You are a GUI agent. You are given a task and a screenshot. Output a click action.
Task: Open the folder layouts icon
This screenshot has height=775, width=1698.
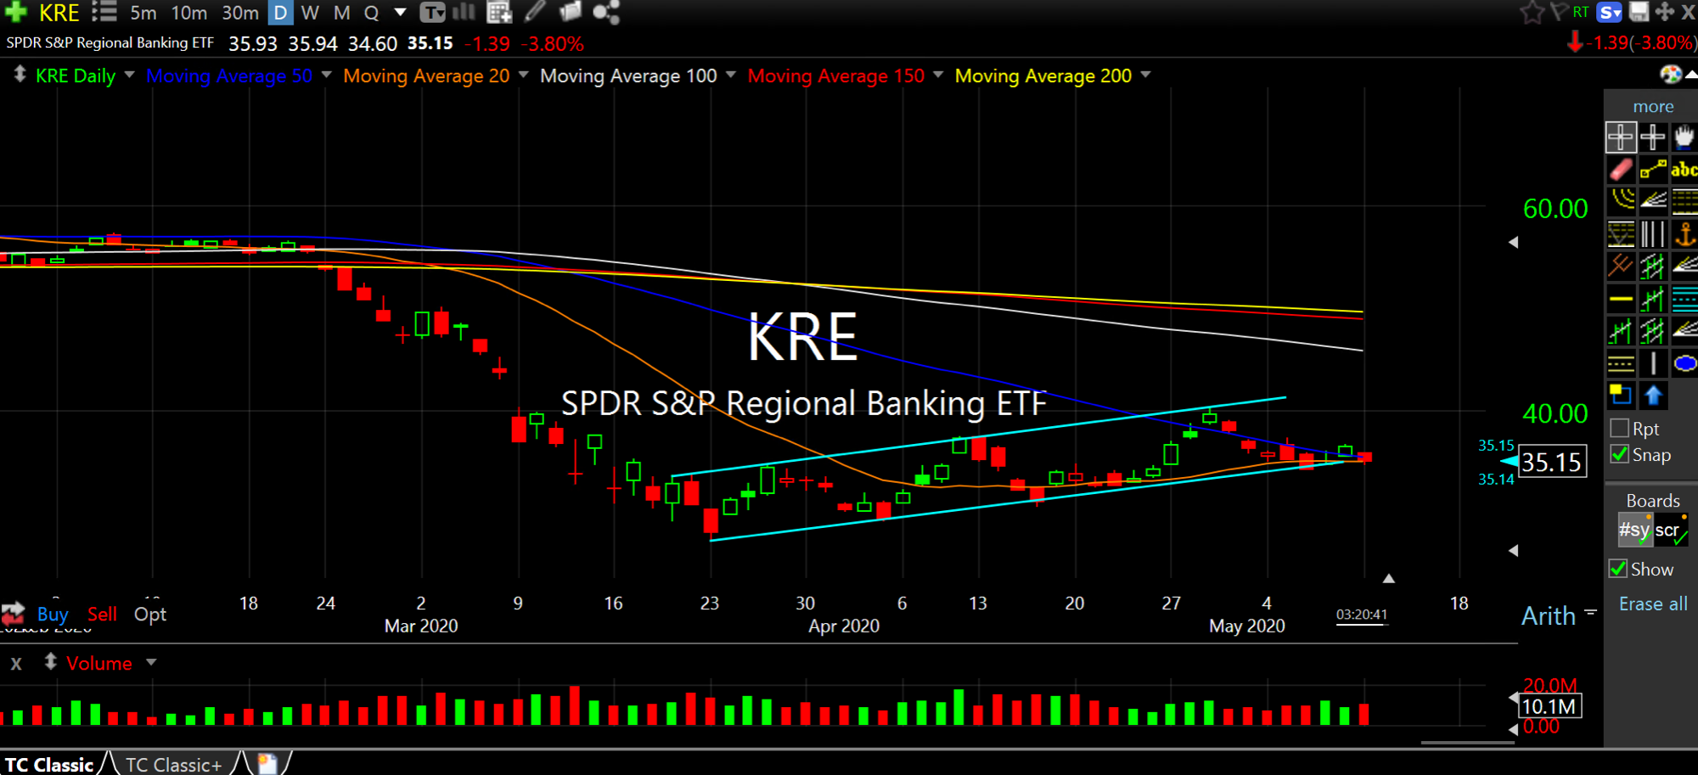coord(571,12)
